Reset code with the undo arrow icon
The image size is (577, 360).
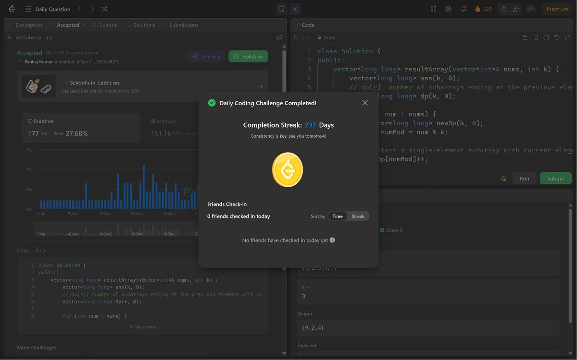point(557,37)
